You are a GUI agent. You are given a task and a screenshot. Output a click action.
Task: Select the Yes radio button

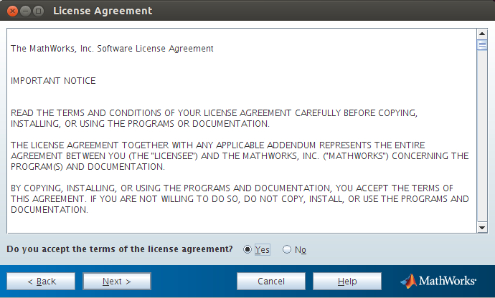[248, 249]
